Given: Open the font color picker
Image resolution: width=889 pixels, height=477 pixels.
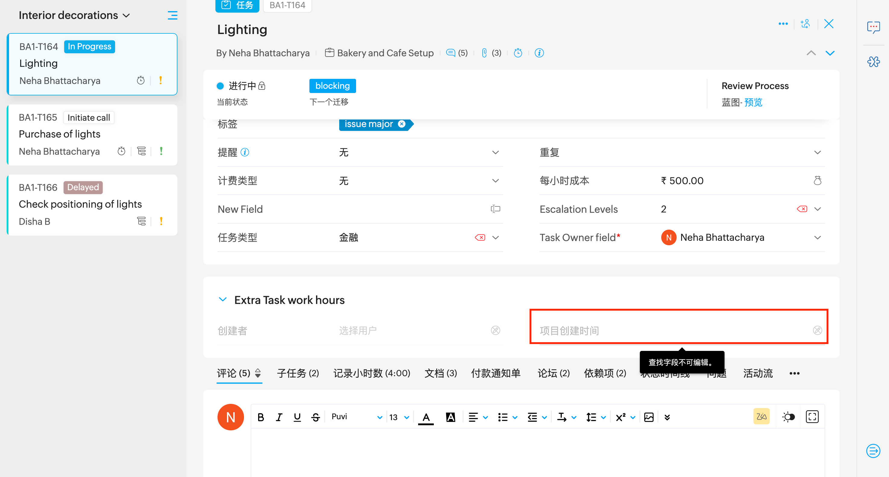Looking at the screenshot, I should click(x=426, y=417).
